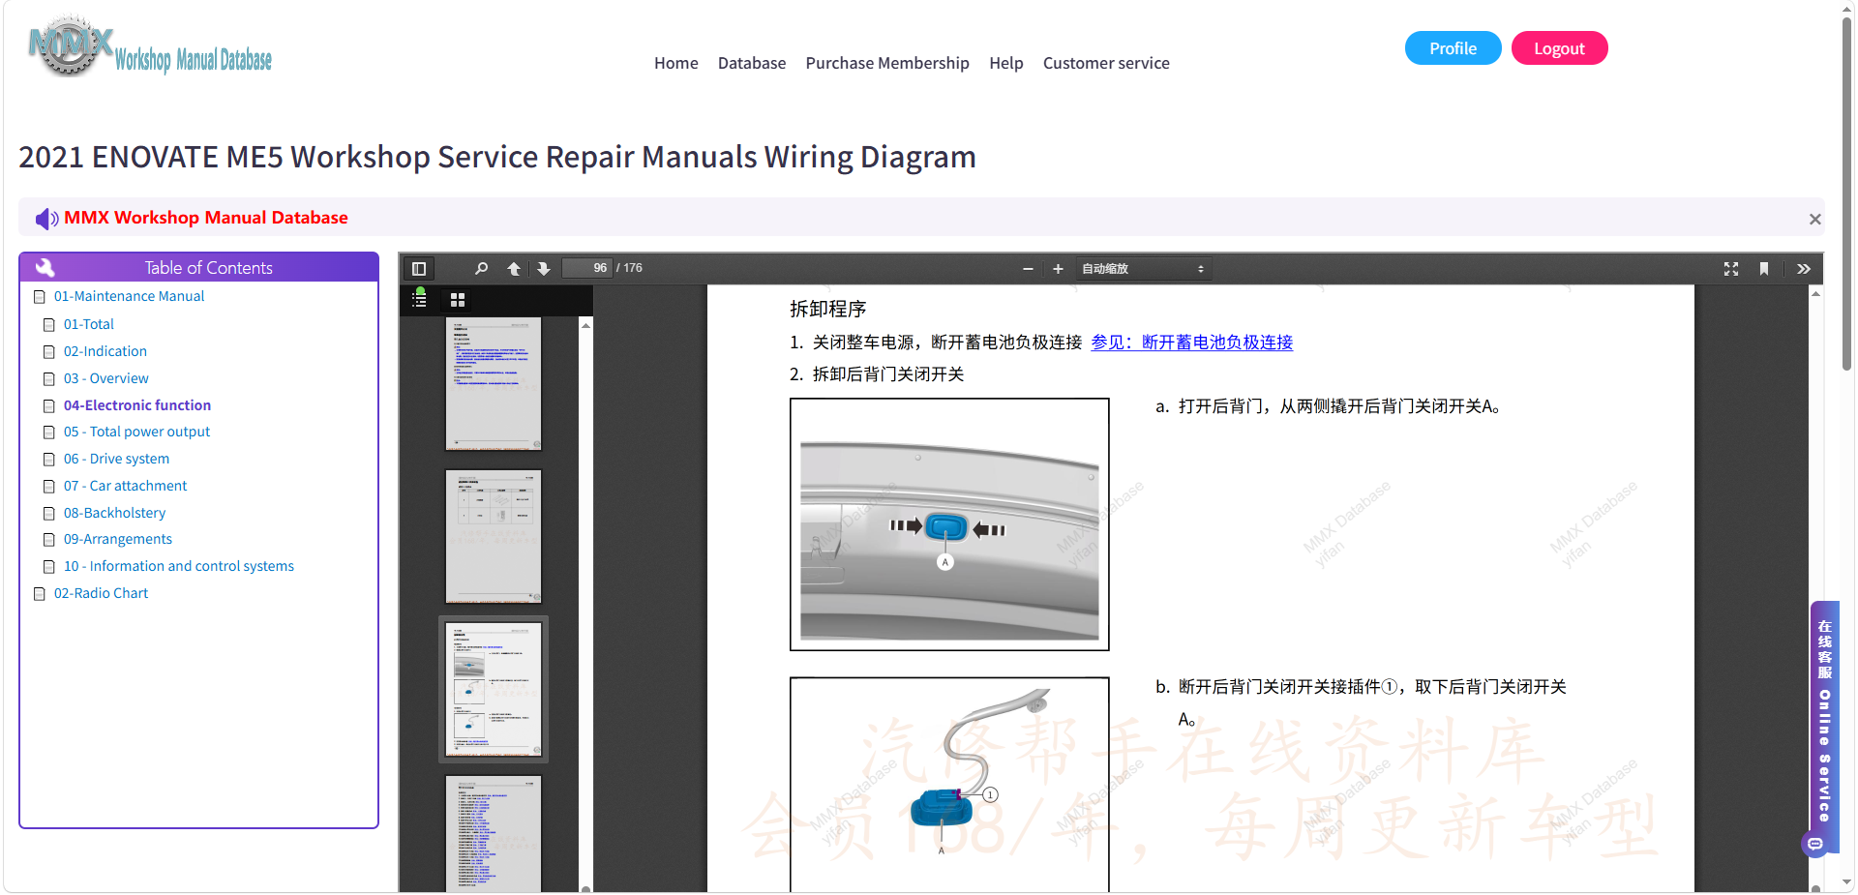Click the page number input field
Image resolution: width=1858 pixels, height=895 pixels.
coord(587,268)
